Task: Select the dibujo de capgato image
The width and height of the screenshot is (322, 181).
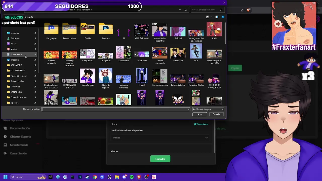Action: (x=106, y=78)
